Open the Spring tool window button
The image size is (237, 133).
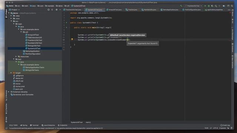(24, 125)
